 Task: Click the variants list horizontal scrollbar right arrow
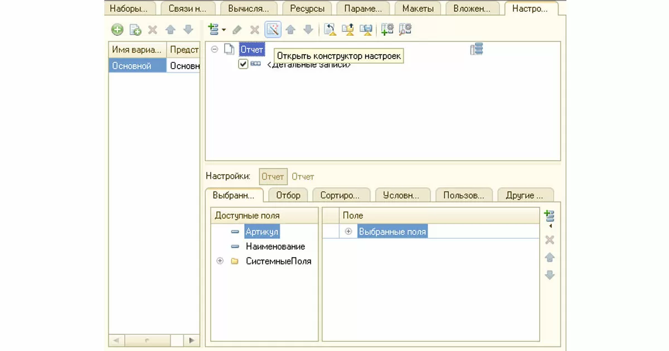(x=191, y=340)
